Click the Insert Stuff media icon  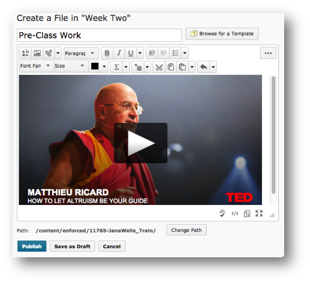(25, 53)
